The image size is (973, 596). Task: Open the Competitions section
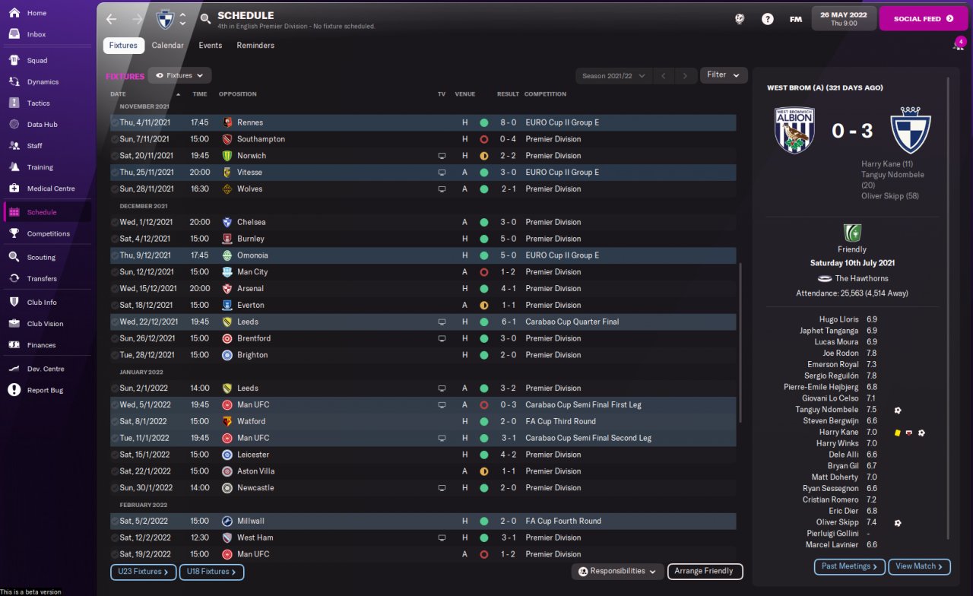pos(47,233)
